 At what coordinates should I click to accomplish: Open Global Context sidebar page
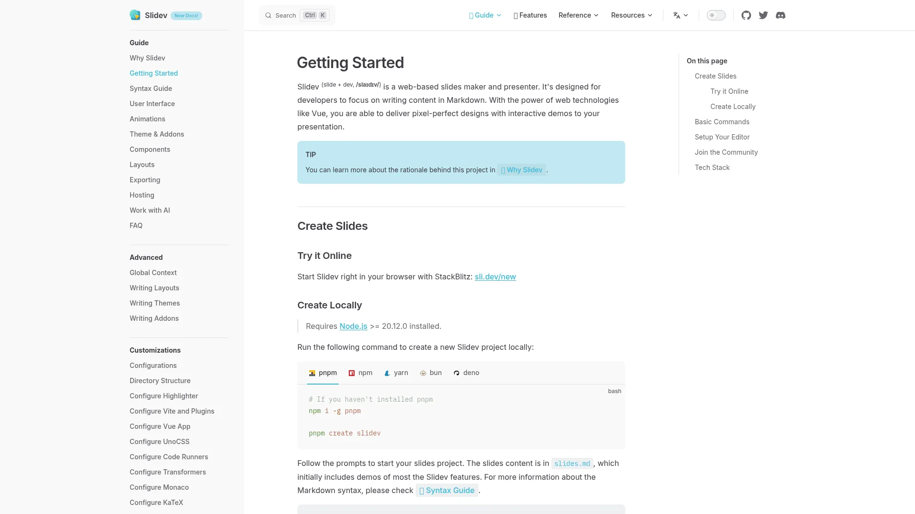click(x=153, y=273)
